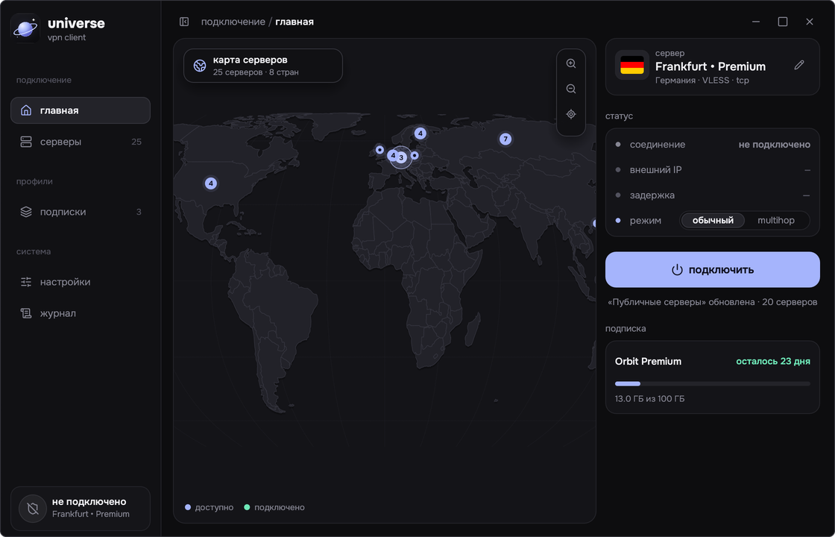This screenshot has height=537, width=835.
Task: Click the Orbit Premium subscription title
Action: [x=648, y=361]
